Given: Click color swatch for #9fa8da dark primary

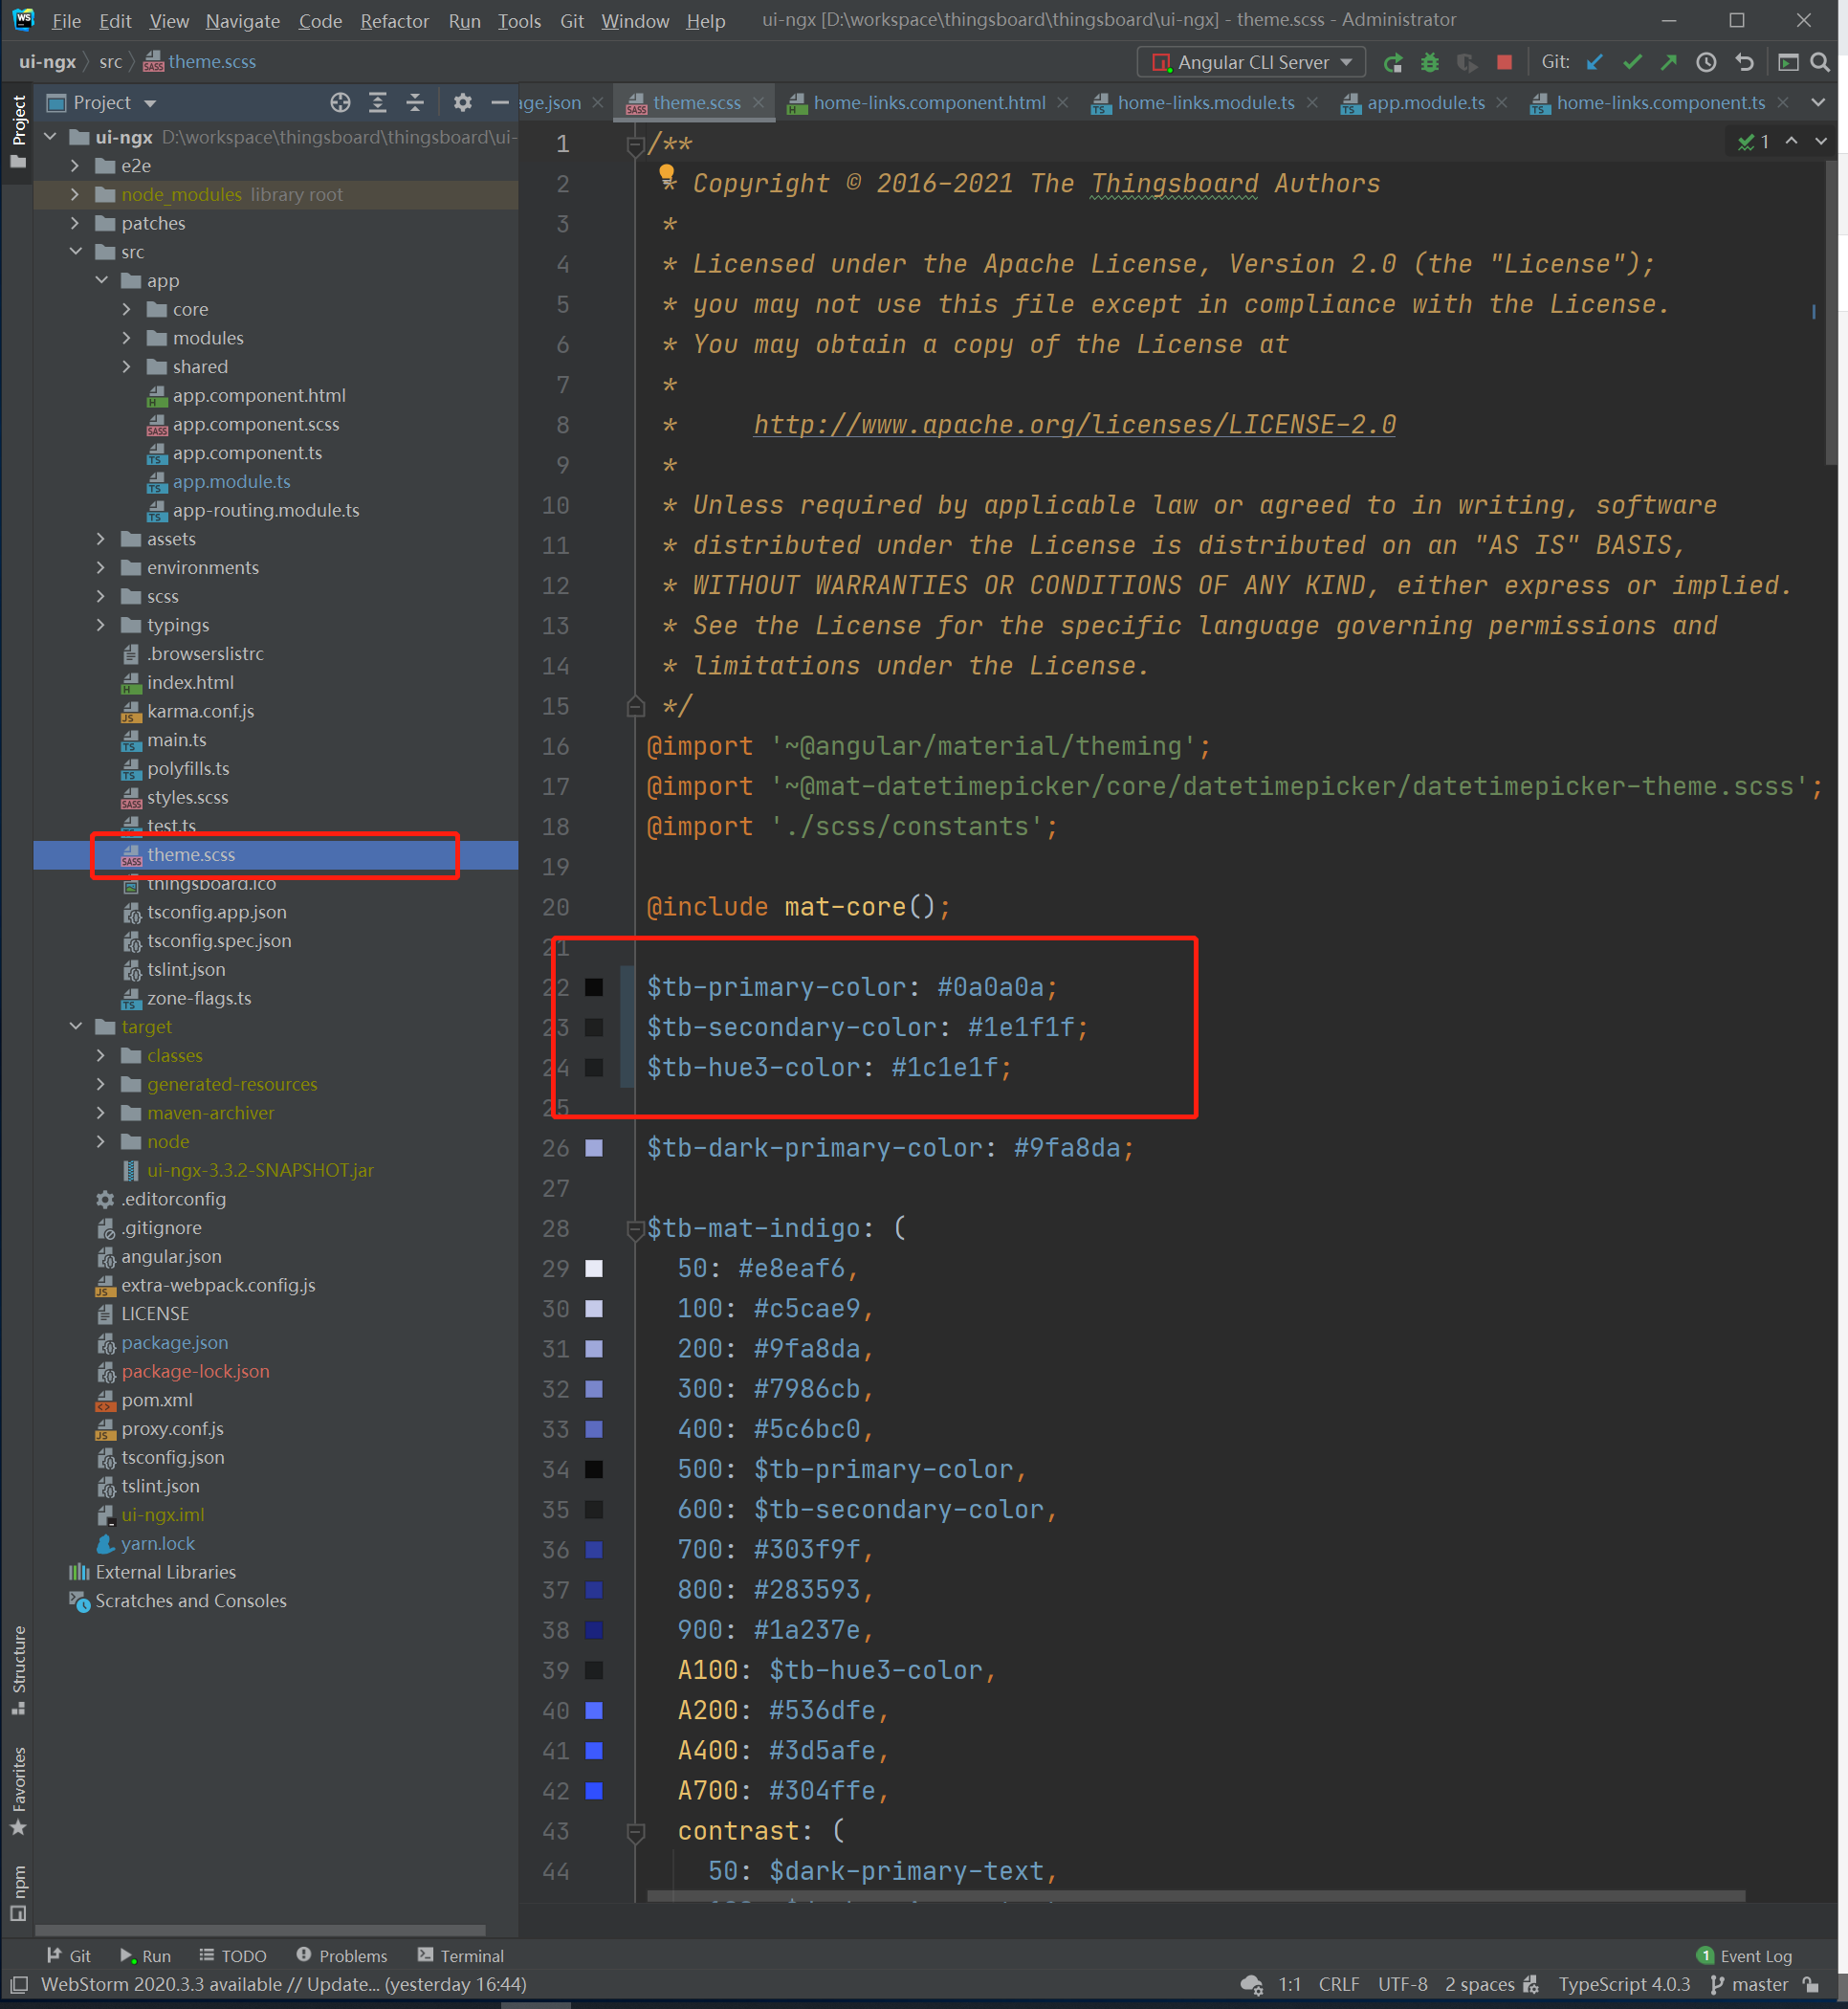Looking at the screenshot, I should [x=594, y=1148].
